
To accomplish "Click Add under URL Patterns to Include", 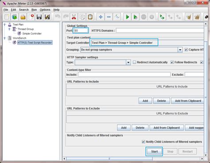I will pos(145,101).
